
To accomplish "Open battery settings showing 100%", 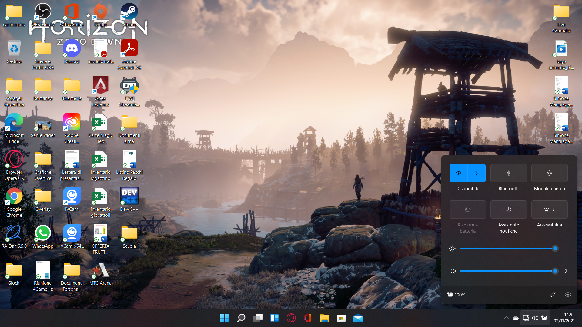I will tap(457, 295).
